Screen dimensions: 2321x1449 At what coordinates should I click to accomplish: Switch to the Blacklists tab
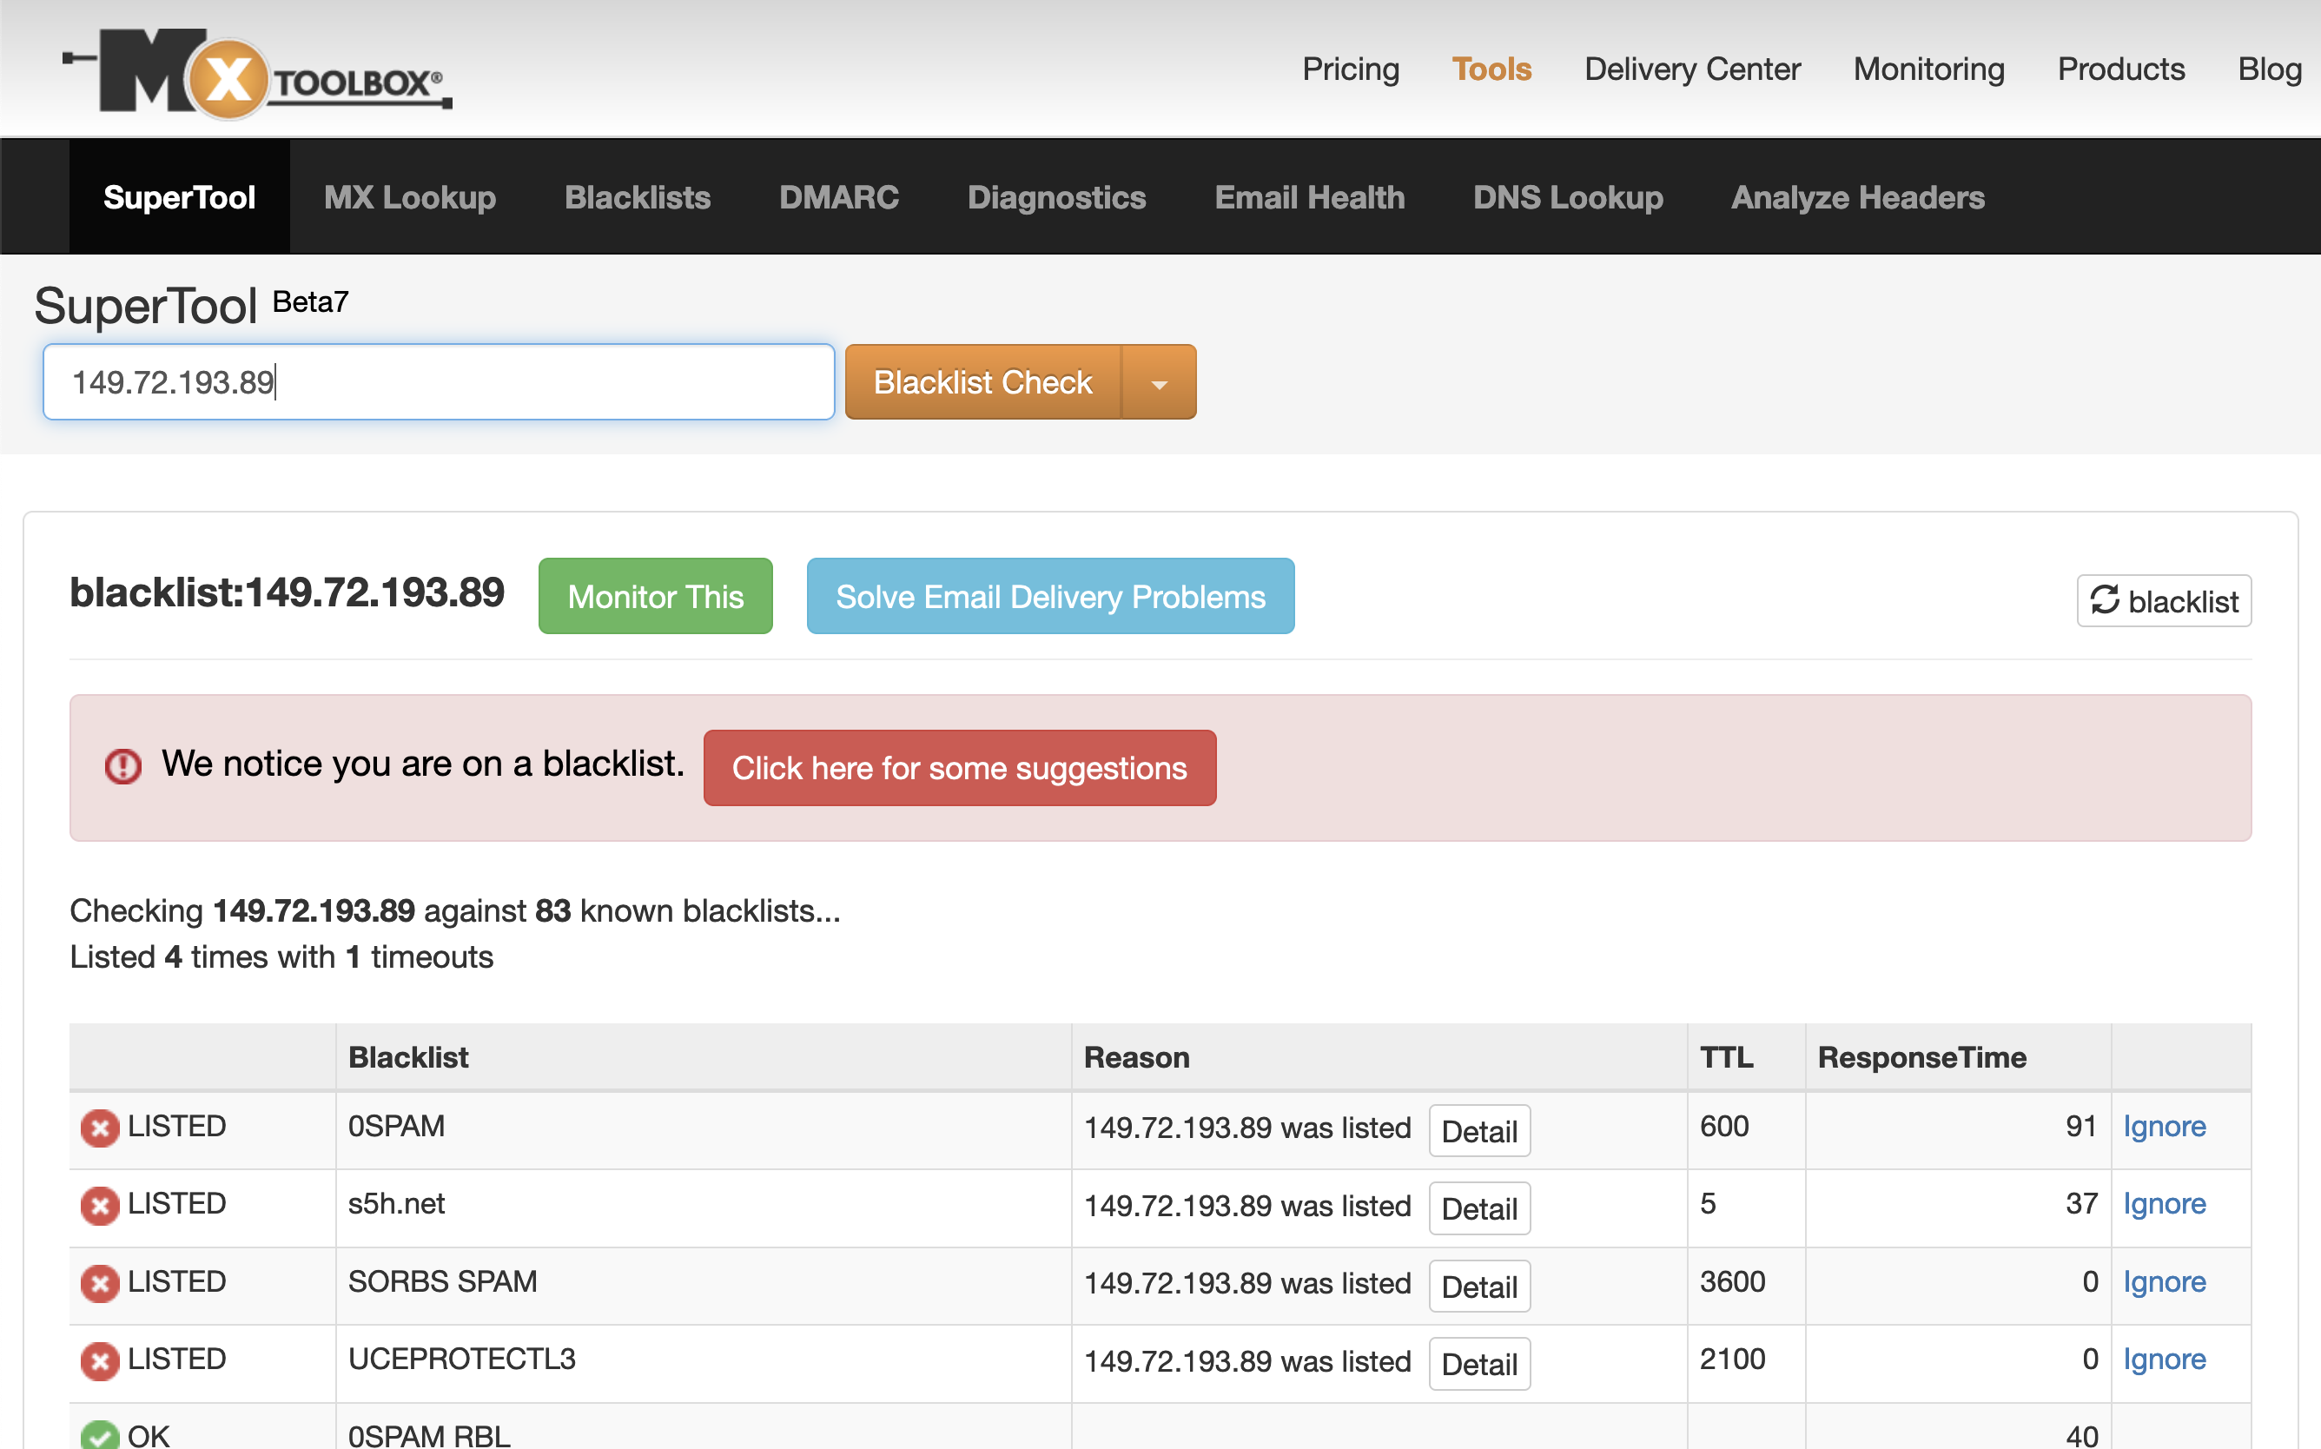point(638,196)
